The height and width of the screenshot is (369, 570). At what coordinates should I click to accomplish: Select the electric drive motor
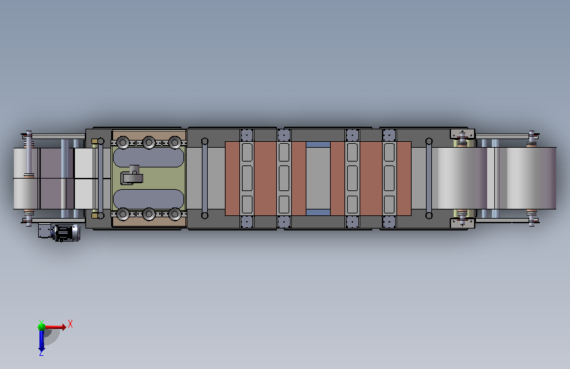[x=66, y=233]
